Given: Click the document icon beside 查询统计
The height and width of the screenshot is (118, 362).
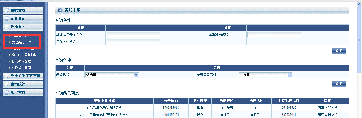Looking at the screenshot, I should tap(7, 84).
